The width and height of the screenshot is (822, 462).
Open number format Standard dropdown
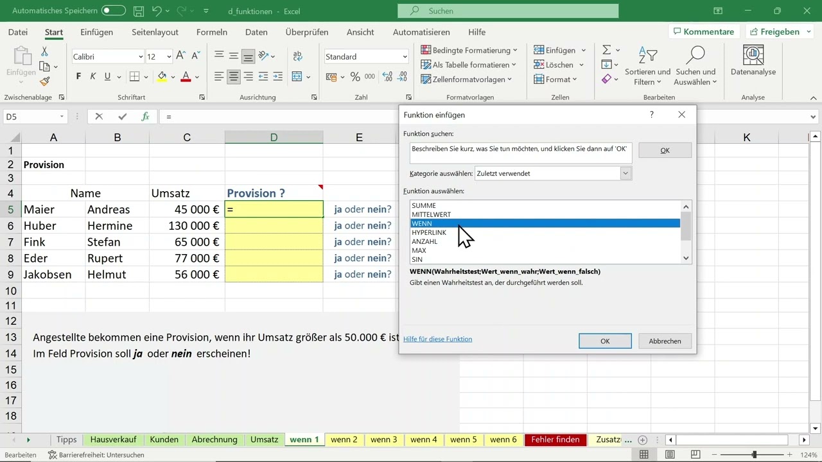(405, 57)
